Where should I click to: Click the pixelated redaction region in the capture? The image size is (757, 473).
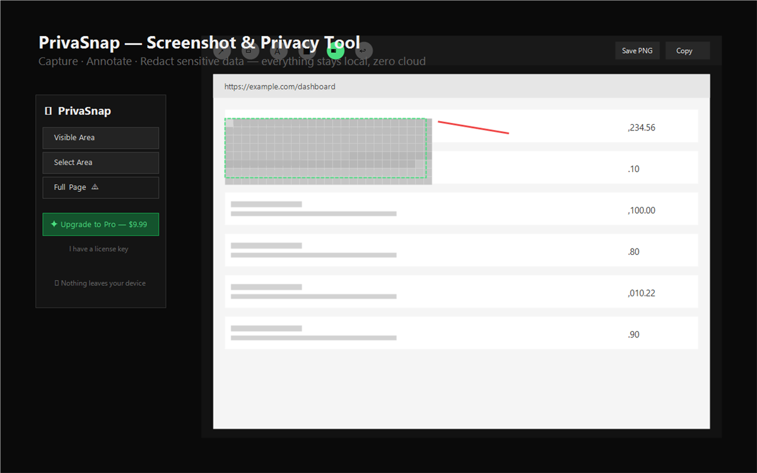[x=328, y=151]
